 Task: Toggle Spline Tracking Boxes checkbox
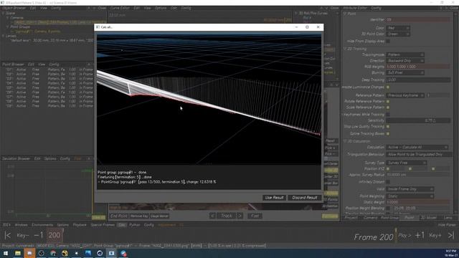388,134
